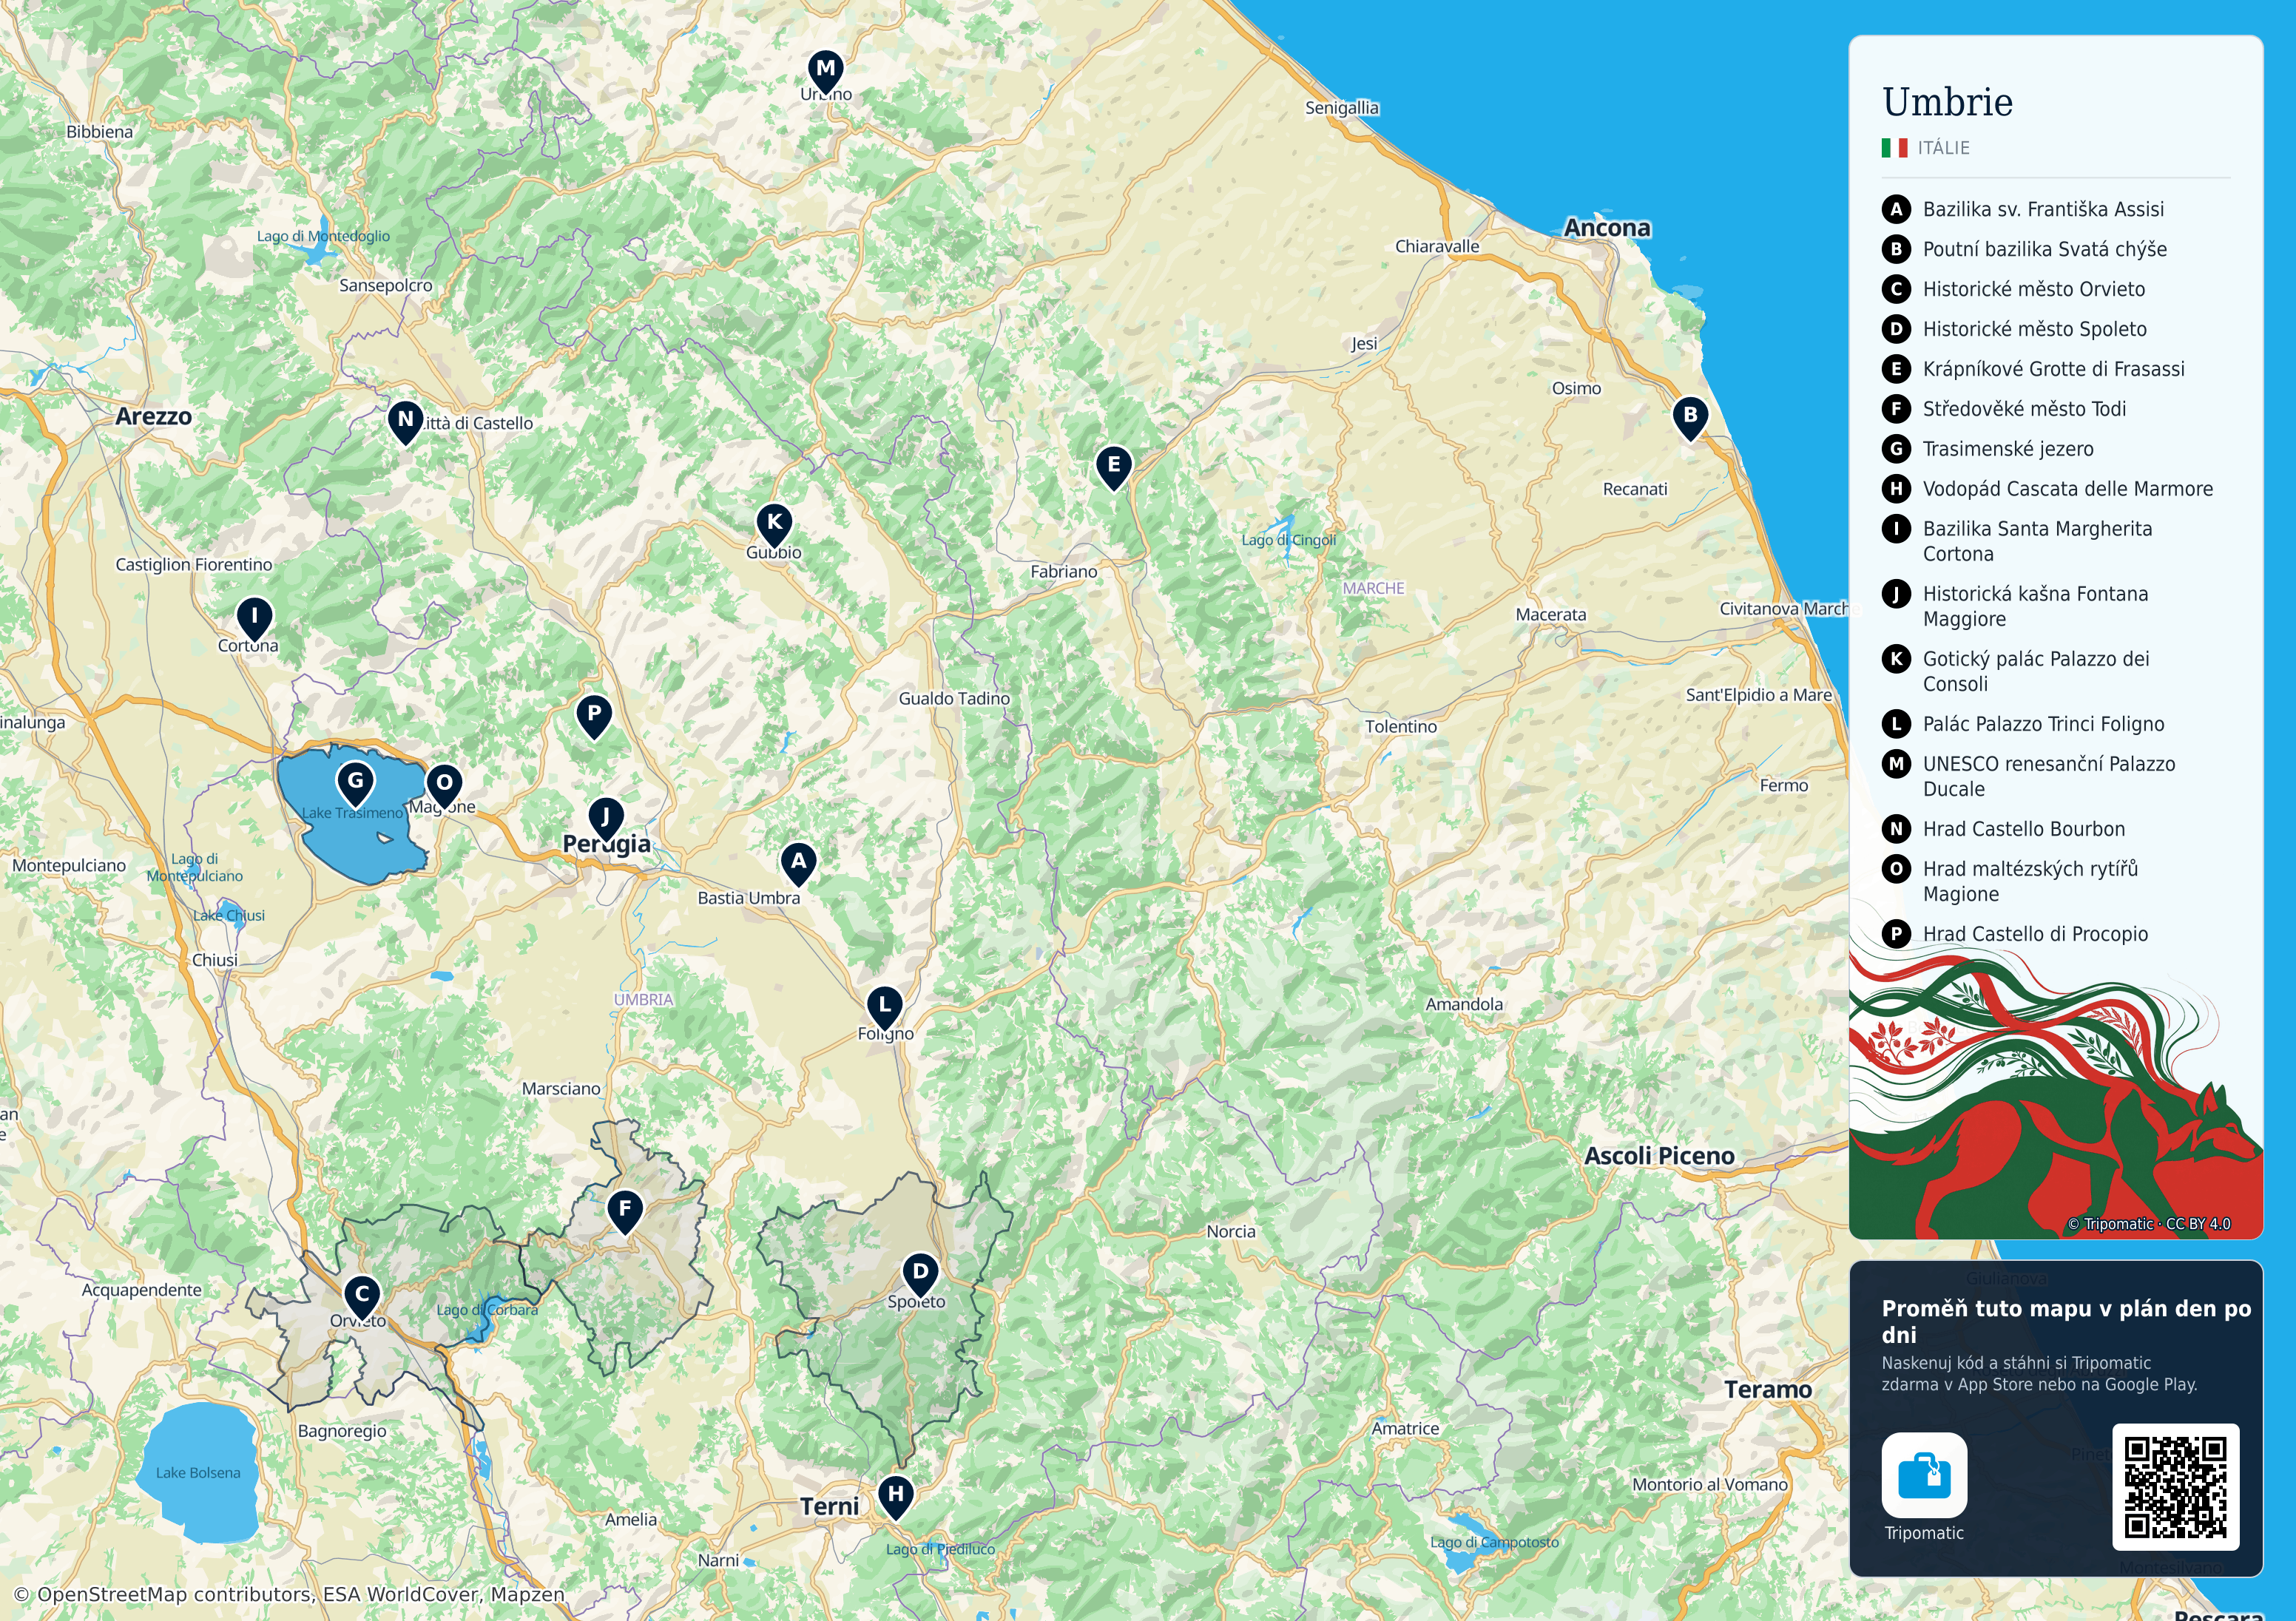Open map pin D at Spoleto
This screenshot has width=2296, height=1621.
(920, 1276)
